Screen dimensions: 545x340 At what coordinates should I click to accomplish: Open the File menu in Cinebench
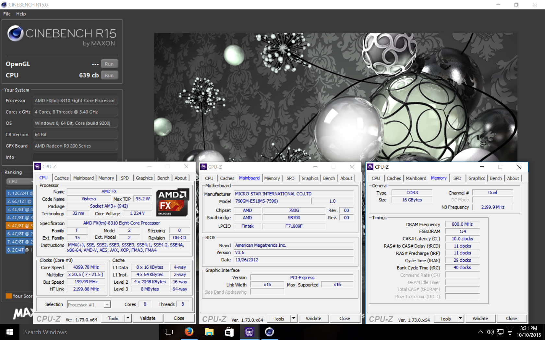pos(7,14)
